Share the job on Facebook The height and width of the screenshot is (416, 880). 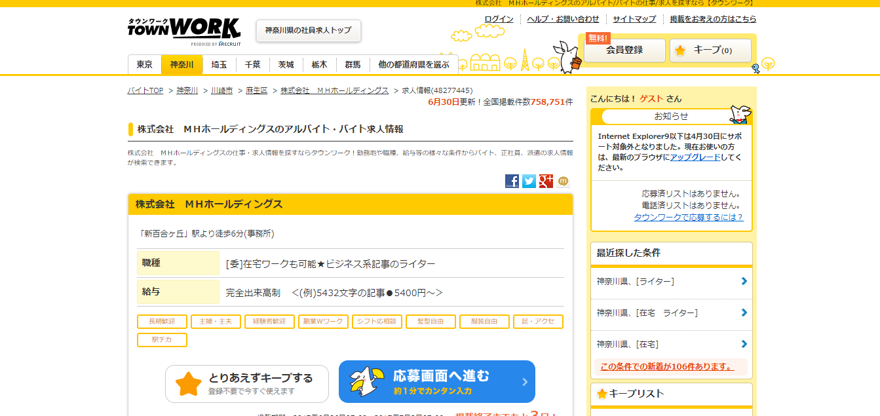512,181
